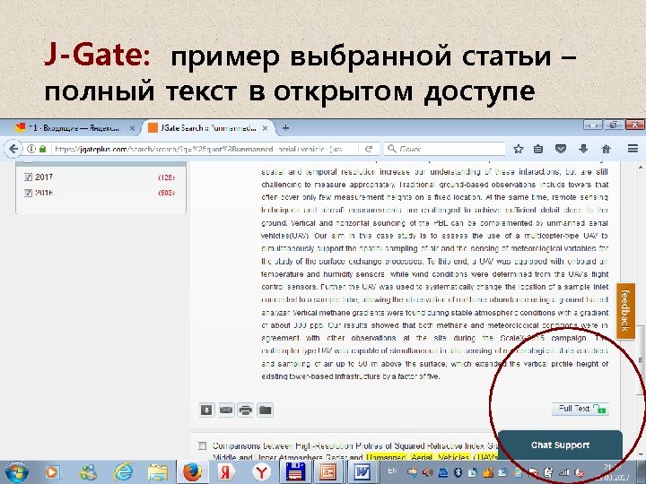Open Windows Explorer folder in taskbar
Screen dimensions: 646x484
tap(158, 472)
